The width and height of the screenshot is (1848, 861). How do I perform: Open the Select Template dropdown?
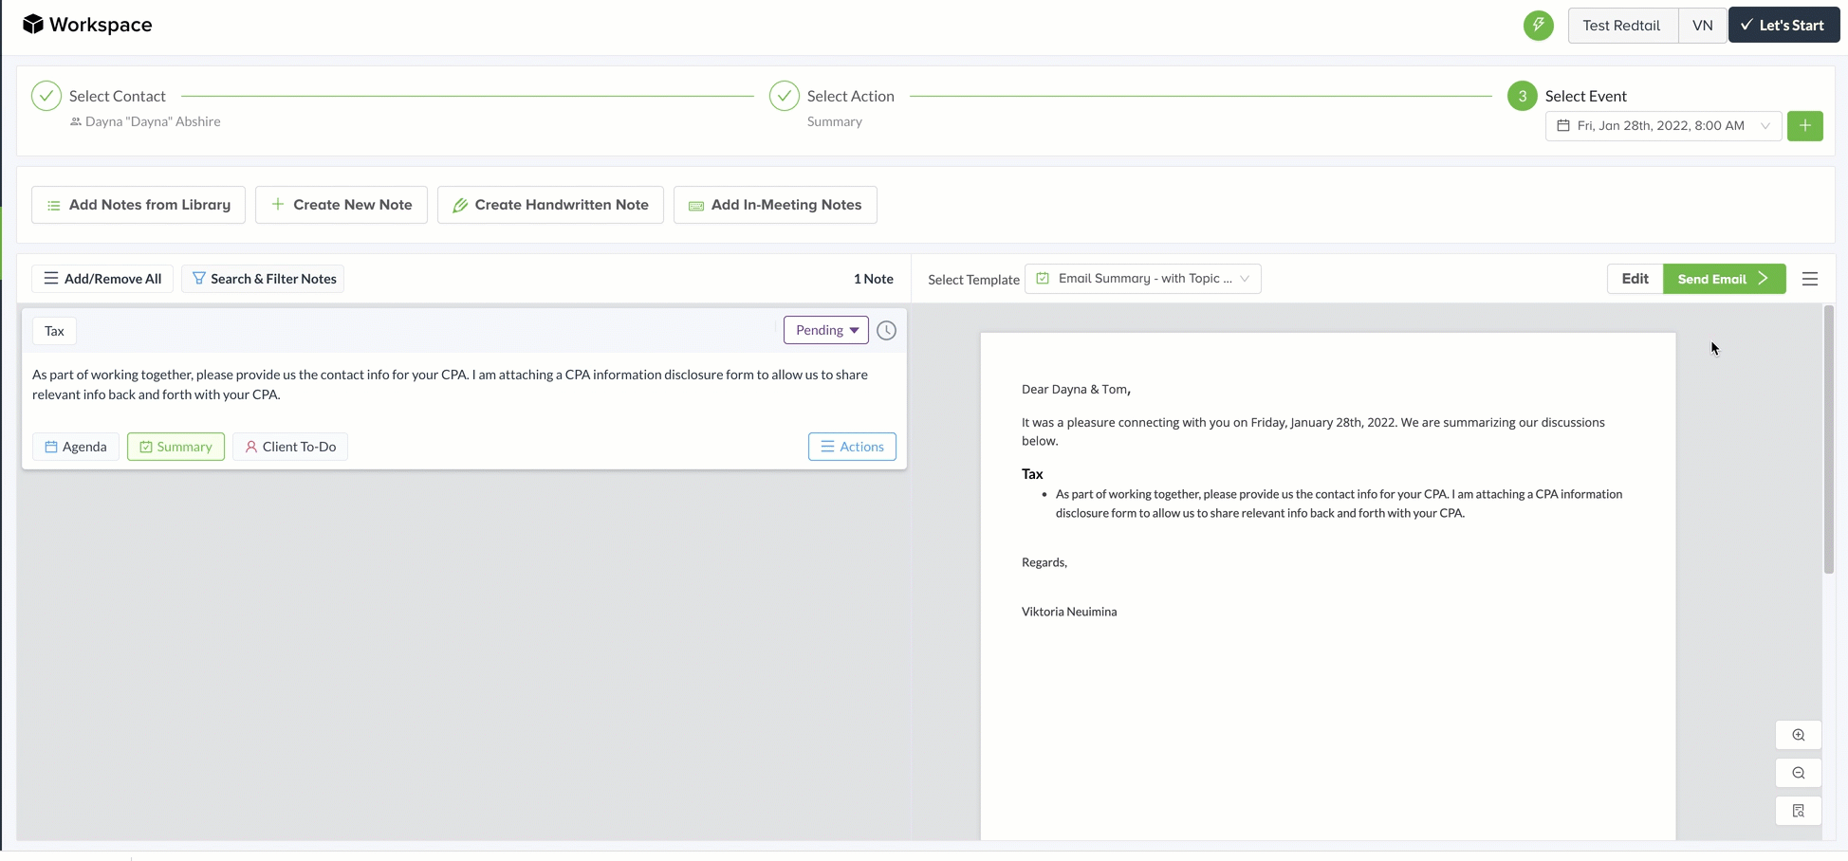1143,279
